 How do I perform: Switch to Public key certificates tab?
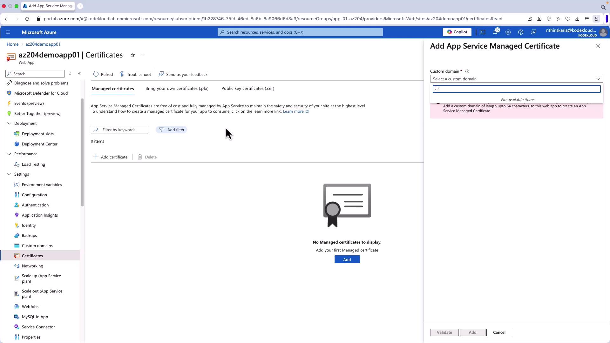pyautogui.click(x=247, y=89)
